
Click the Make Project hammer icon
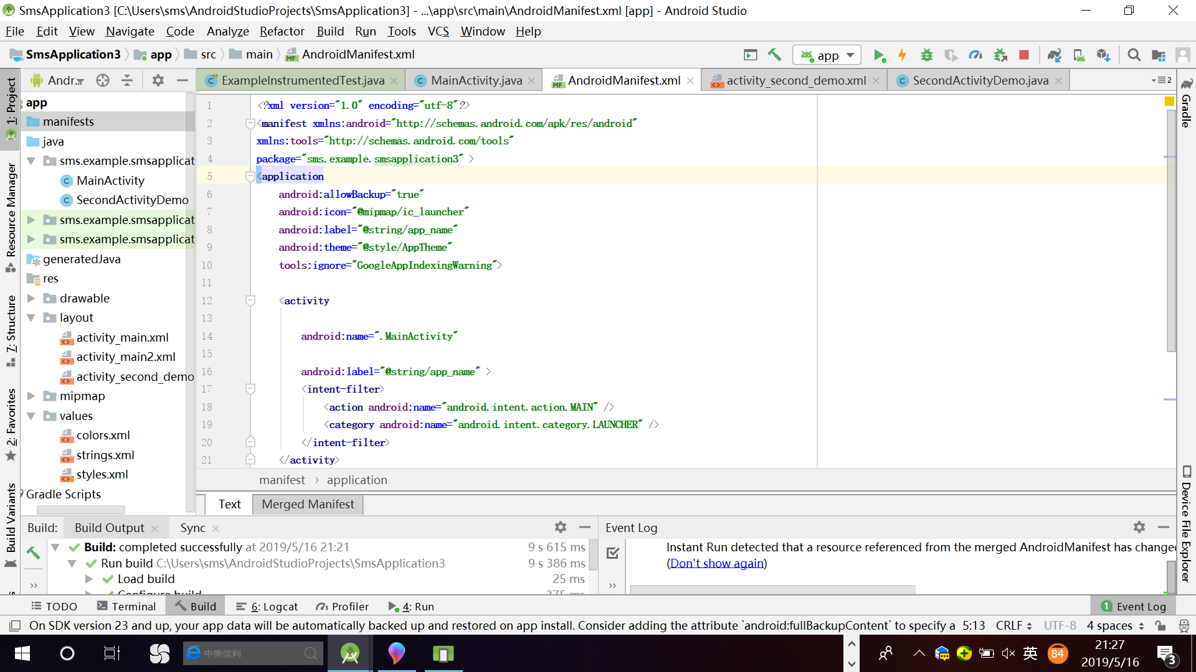[x=774, y=55]
